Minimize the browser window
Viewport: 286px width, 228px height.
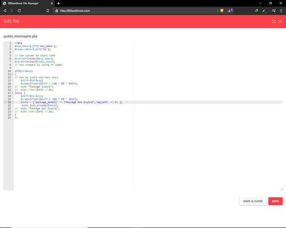[x=260, y=3]
